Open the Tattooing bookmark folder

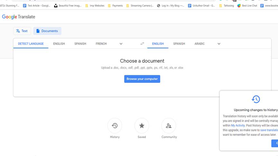coord(226,6)
